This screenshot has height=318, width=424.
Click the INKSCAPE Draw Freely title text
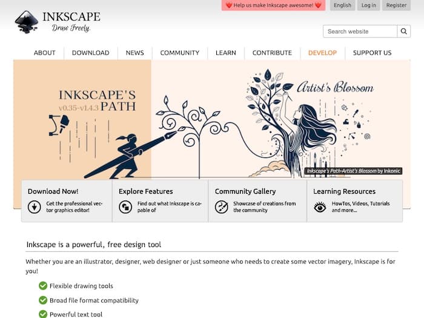(x=71, y=22)
